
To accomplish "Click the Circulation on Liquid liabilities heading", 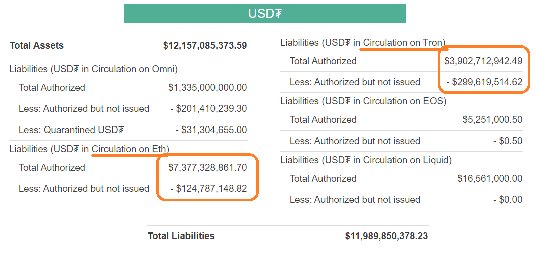I will 366,160.
